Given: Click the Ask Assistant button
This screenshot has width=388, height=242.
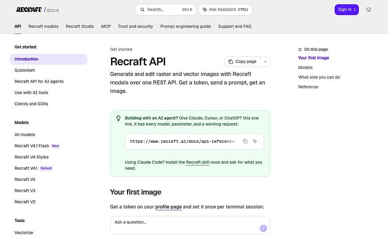Looking at the screenshot, I should [226, 10].
